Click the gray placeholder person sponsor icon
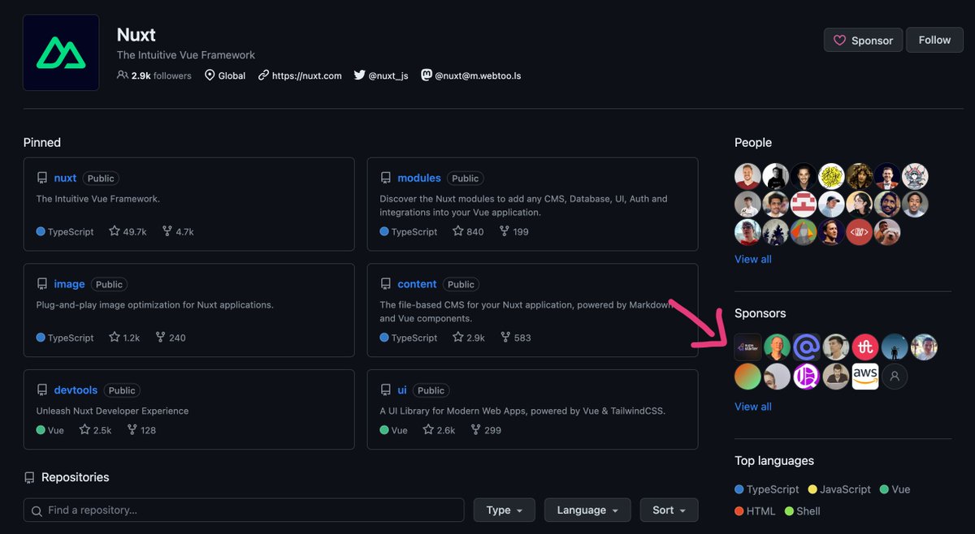 895,377
